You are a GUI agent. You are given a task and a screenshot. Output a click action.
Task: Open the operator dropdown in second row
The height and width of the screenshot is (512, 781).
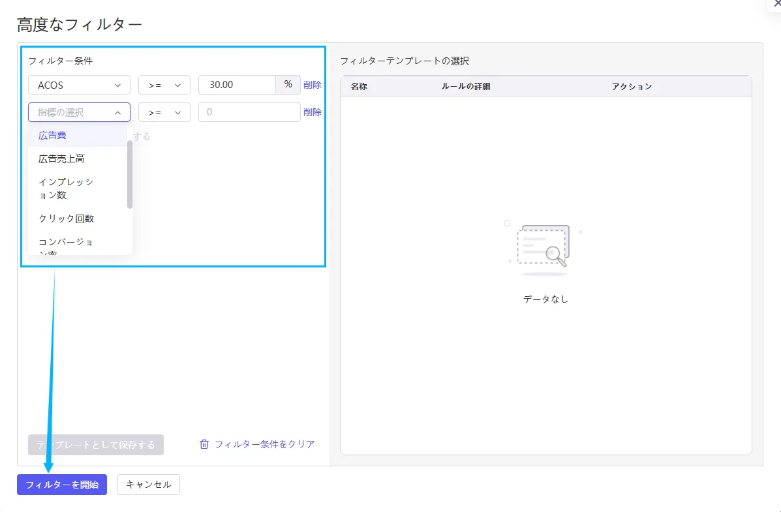coord(164,112)
